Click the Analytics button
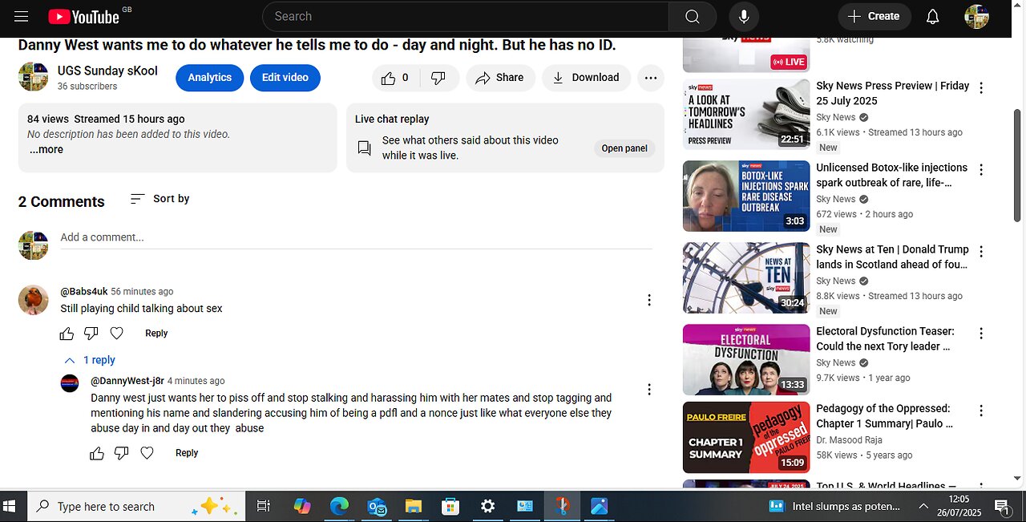1026x522 pixels. coord(210,78)
